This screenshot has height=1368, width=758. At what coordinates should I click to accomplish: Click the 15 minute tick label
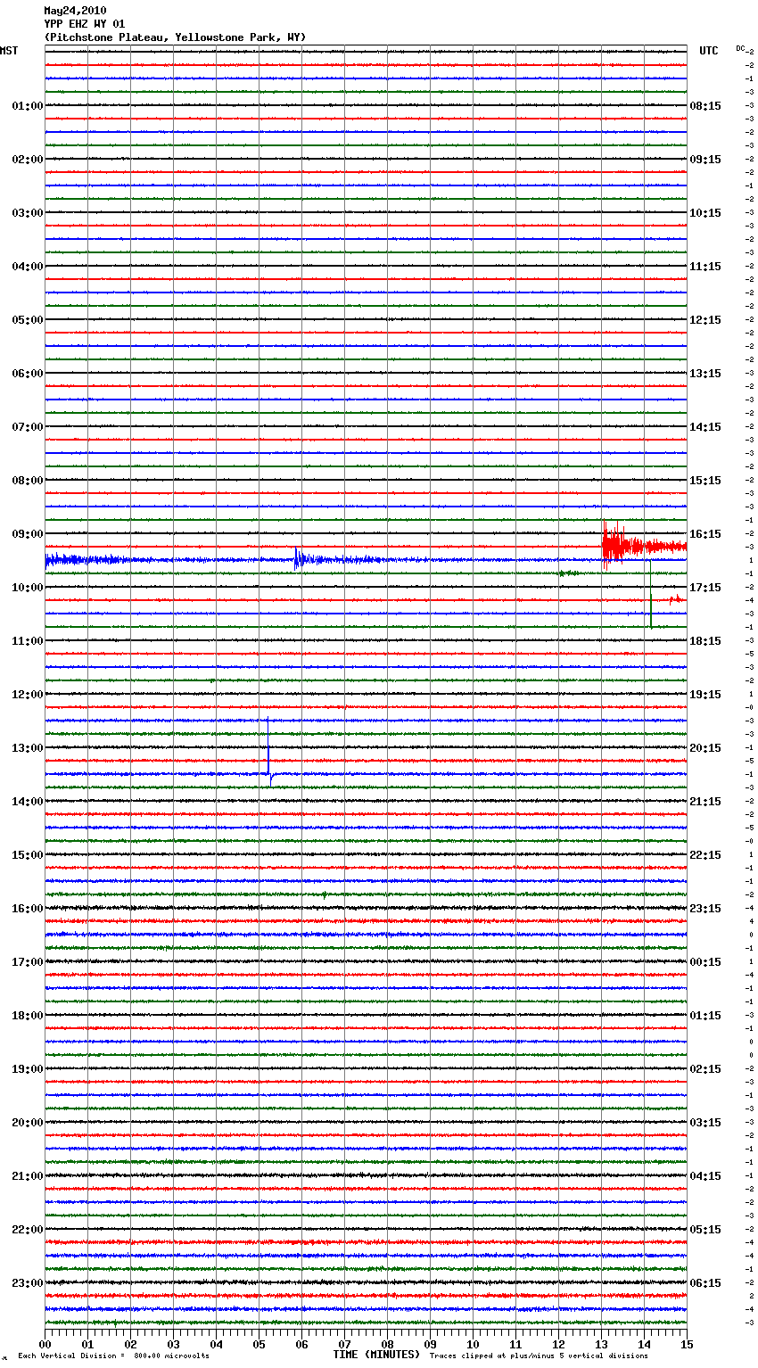(x=687, y=1344)
